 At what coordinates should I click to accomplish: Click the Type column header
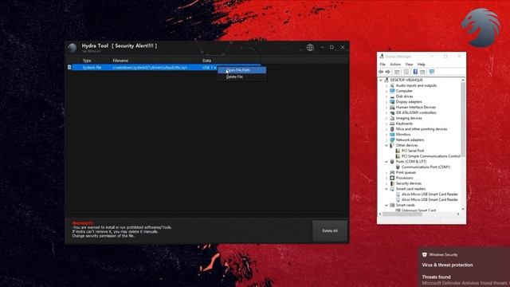[87, 61]
